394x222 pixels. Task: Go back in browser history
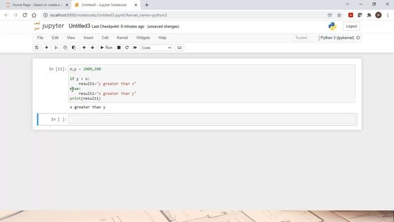7,15
